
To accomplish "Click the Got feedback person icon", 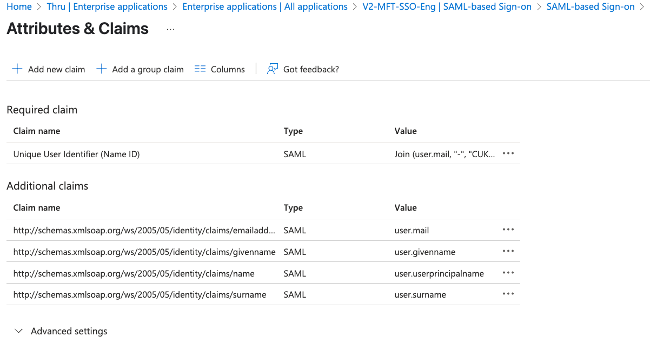I will (273, 69).
